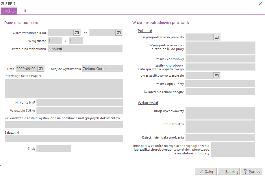Screen dimensions: 265x176
Task: Switch to tab II
Action: click(x=25, y=11)
